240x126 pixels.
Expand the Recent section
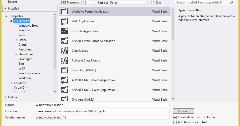pyautogui.click(x=5, y=2)
